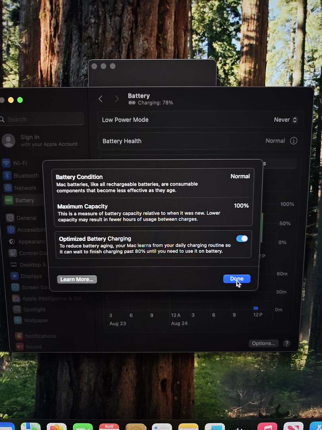Open Bluetooth settings in the sidebar

[21, 176]
